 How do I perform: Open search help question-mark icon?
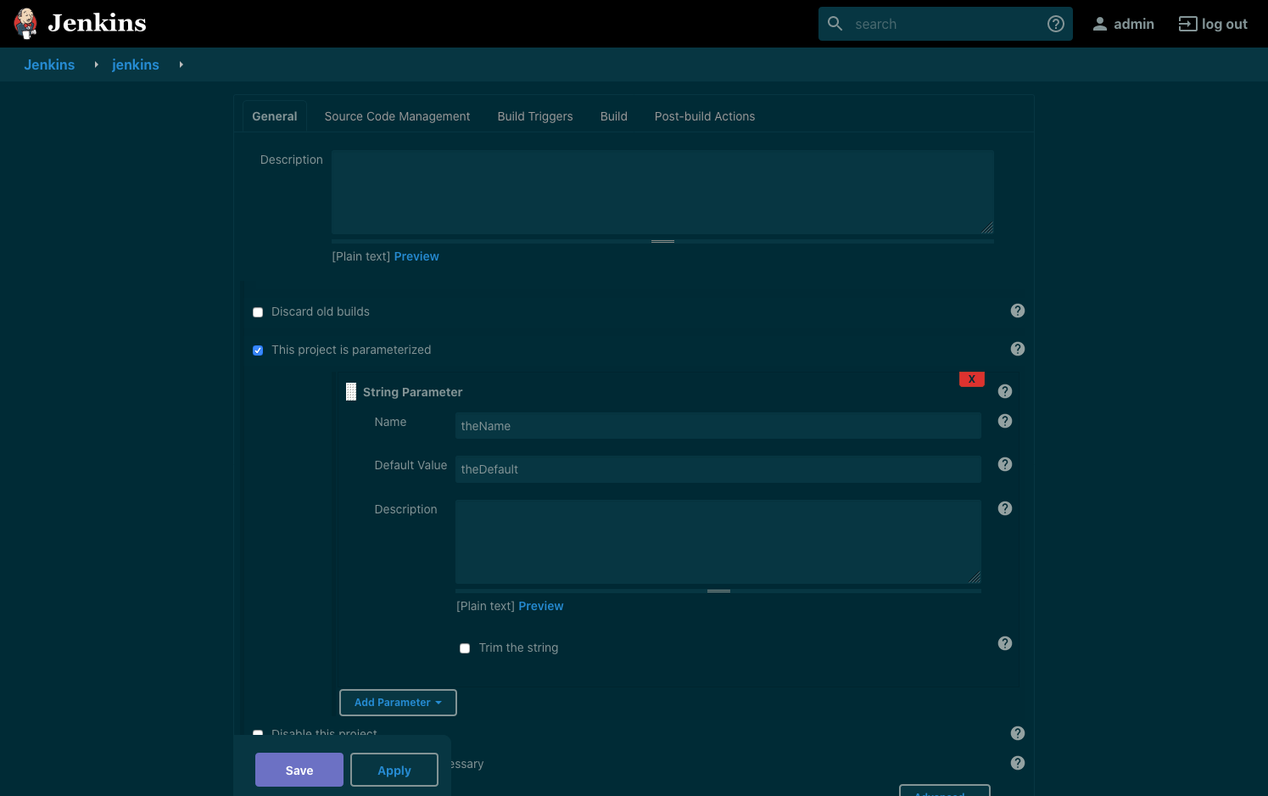pos(1056,24)
